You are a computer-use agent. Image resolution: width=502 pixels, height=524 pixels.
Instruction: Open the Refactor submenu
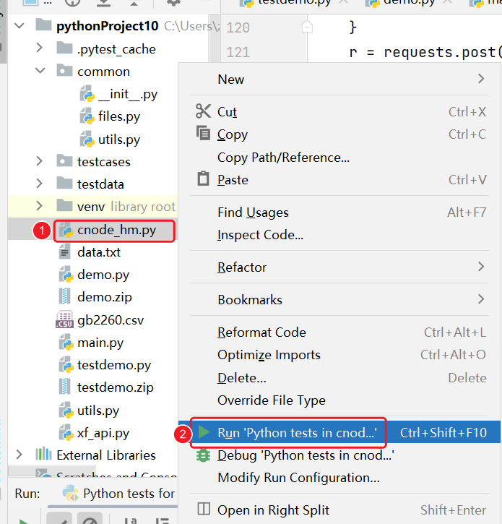click(339, 267)
